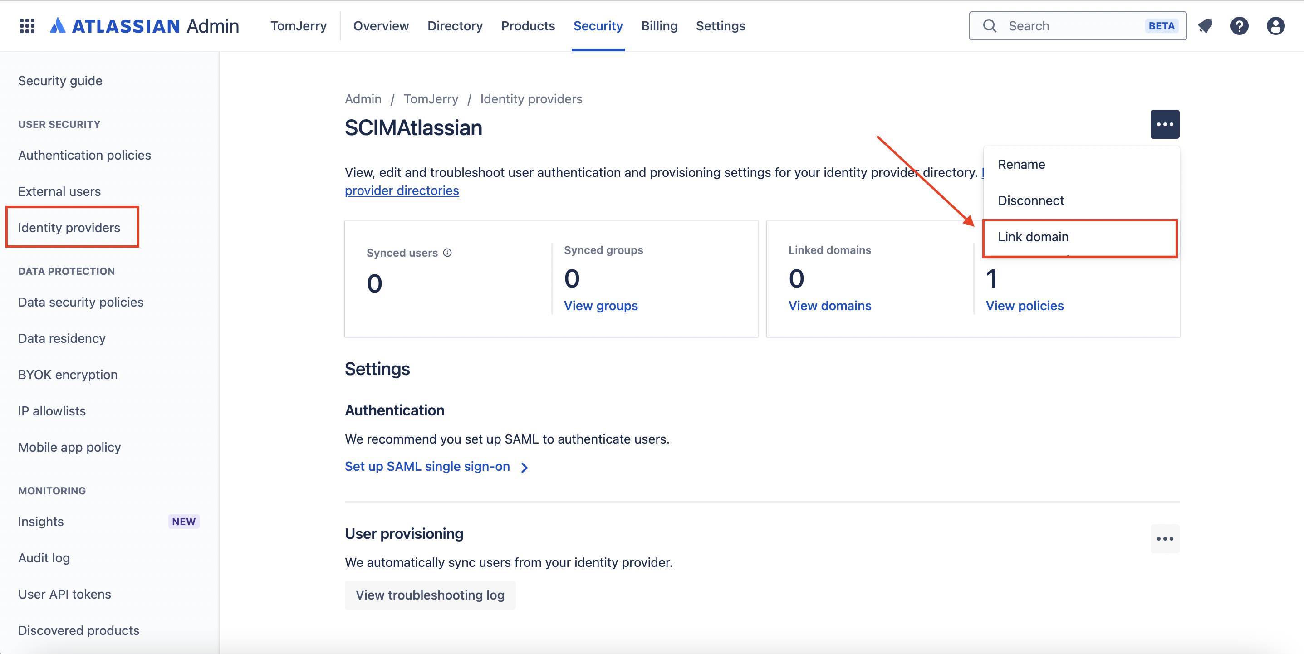Screen dimensions: 1304x654
Task: Click the Linked domains count 0
Action: point(796,278)
